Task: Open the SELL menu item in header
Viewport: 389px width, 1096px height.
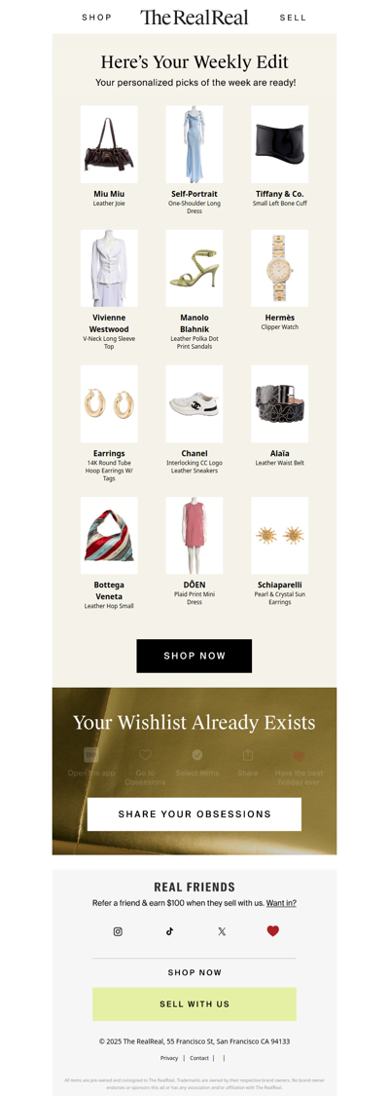Action: [293, 18]
